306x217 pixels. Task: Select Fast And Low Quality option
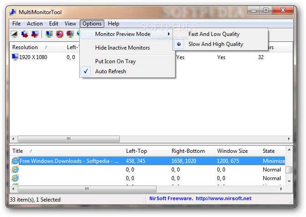221,34
